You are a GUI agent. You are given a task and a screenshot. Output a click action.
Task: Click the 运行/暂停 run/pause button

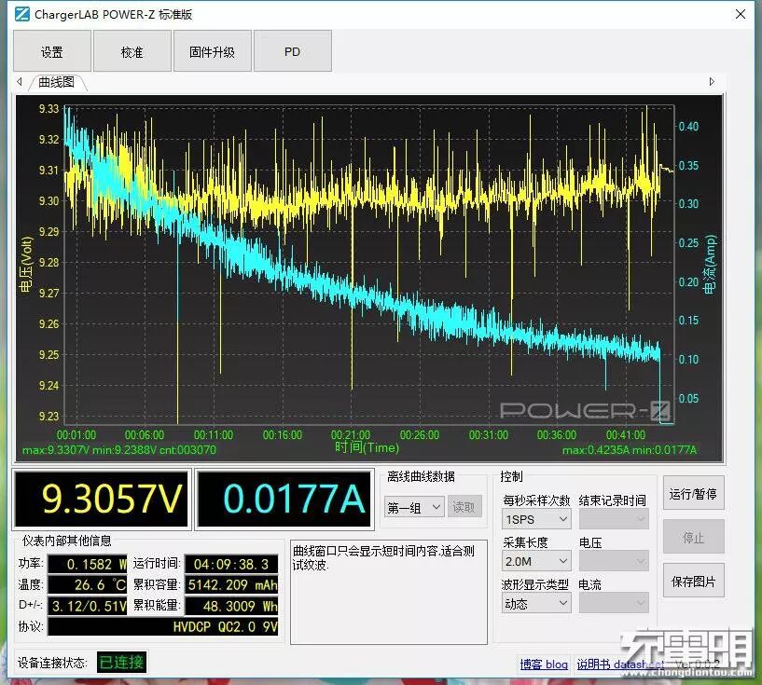pyautogui.click(x=694, y=493)
